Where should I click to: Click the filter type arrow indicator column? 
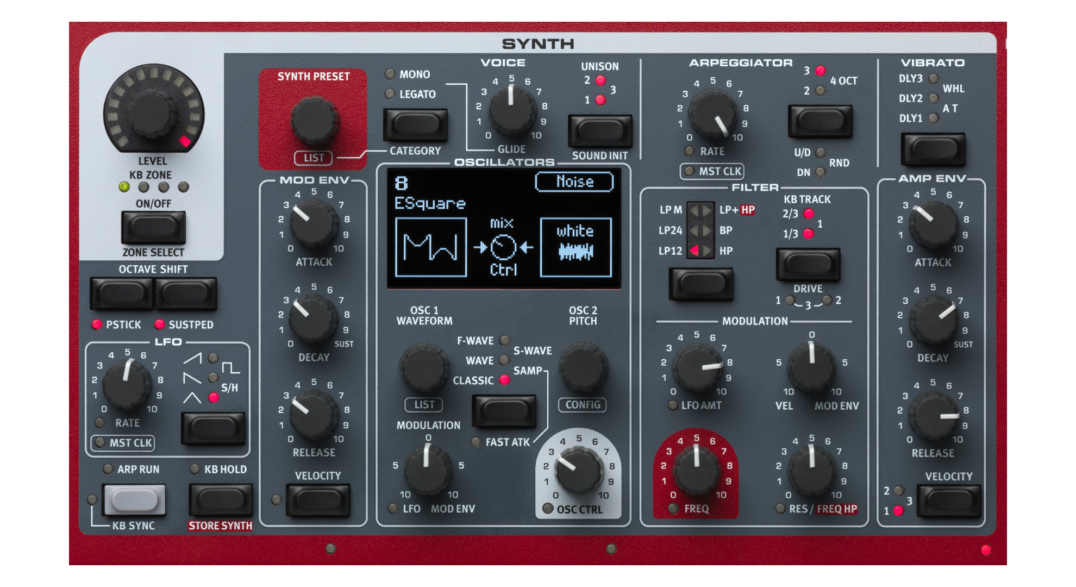[700, 230]
